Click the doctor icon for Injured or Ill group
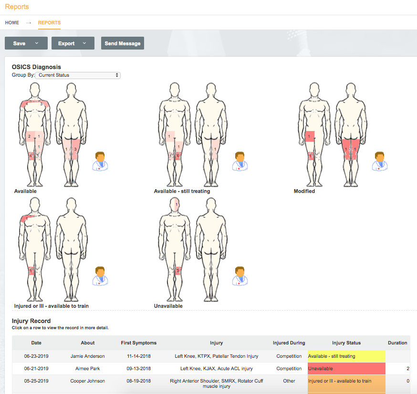 click(x=100, y=277)
